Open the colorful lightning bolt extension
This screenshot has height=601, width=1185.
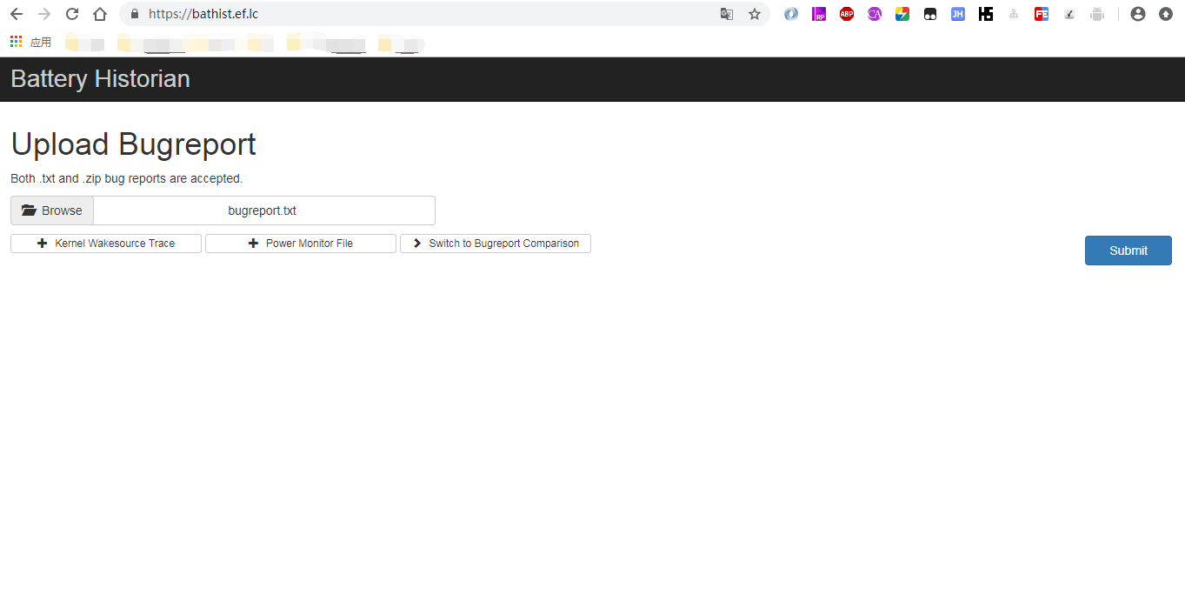902,14
